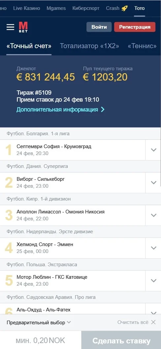Expand Мотор Люблин - ГКС Катовице match
The image size is (161, 349).
pyautogui.click(x=153, y=281)
